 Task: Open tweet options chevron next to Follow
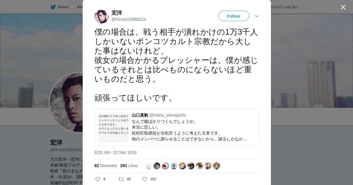click(257, 16)
